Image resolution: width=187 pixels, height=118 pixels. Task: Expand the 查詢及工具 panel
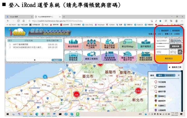point(175,67)
